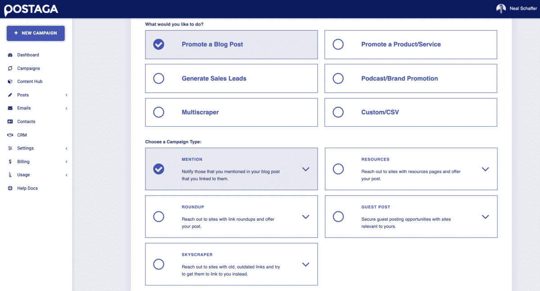Image resolution: width=540 pixels, height=291 pixels.
Task: Click the Campaigns refresh icon
Action: point(10,68)
